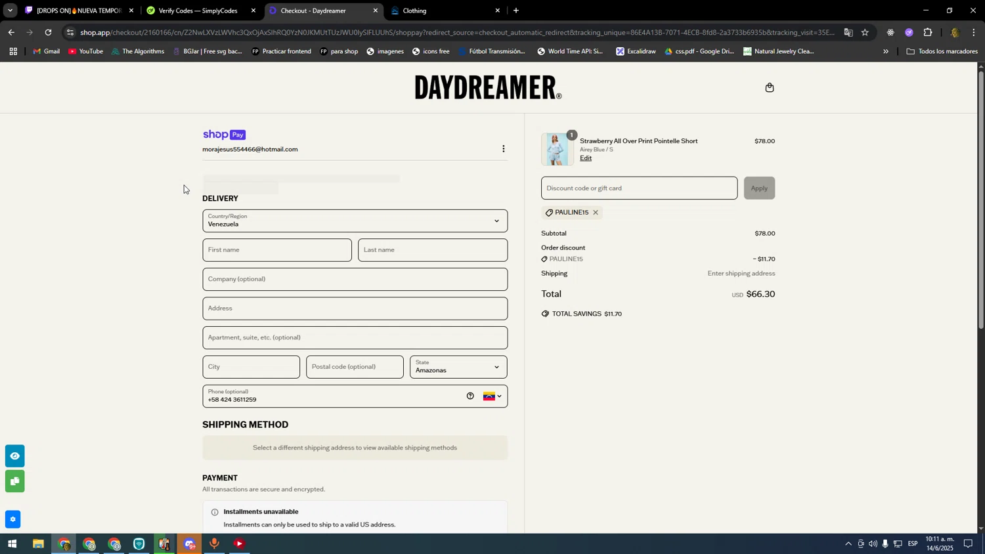Open phone country flag selector
The image size is (985, 554).
pos(492,396)
